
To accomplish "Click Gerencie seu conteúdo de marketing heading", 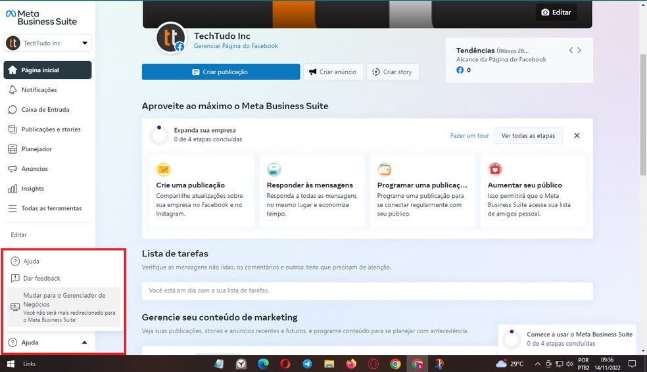I will pos(220,317).
